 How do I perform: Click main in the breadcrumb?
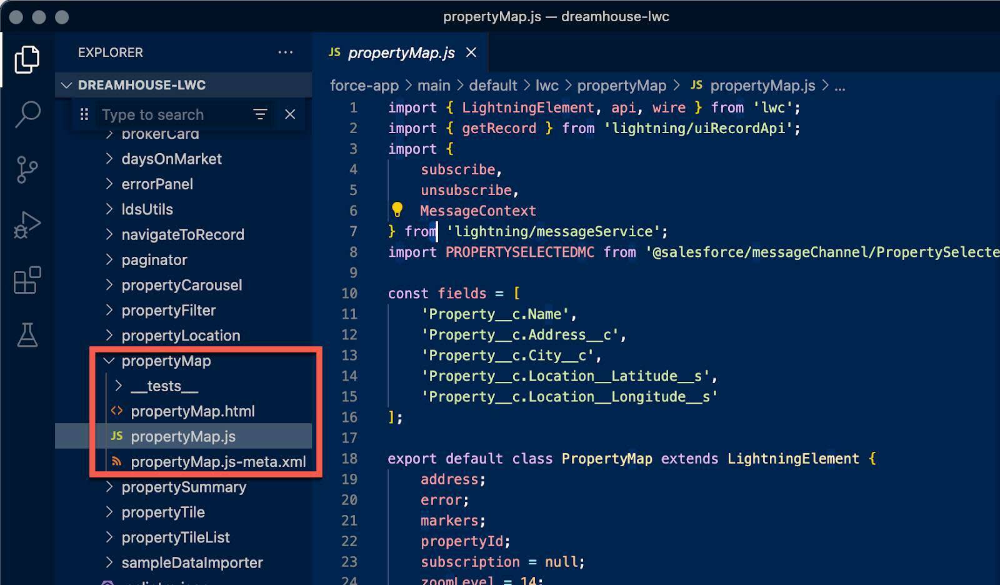(434, 86)
